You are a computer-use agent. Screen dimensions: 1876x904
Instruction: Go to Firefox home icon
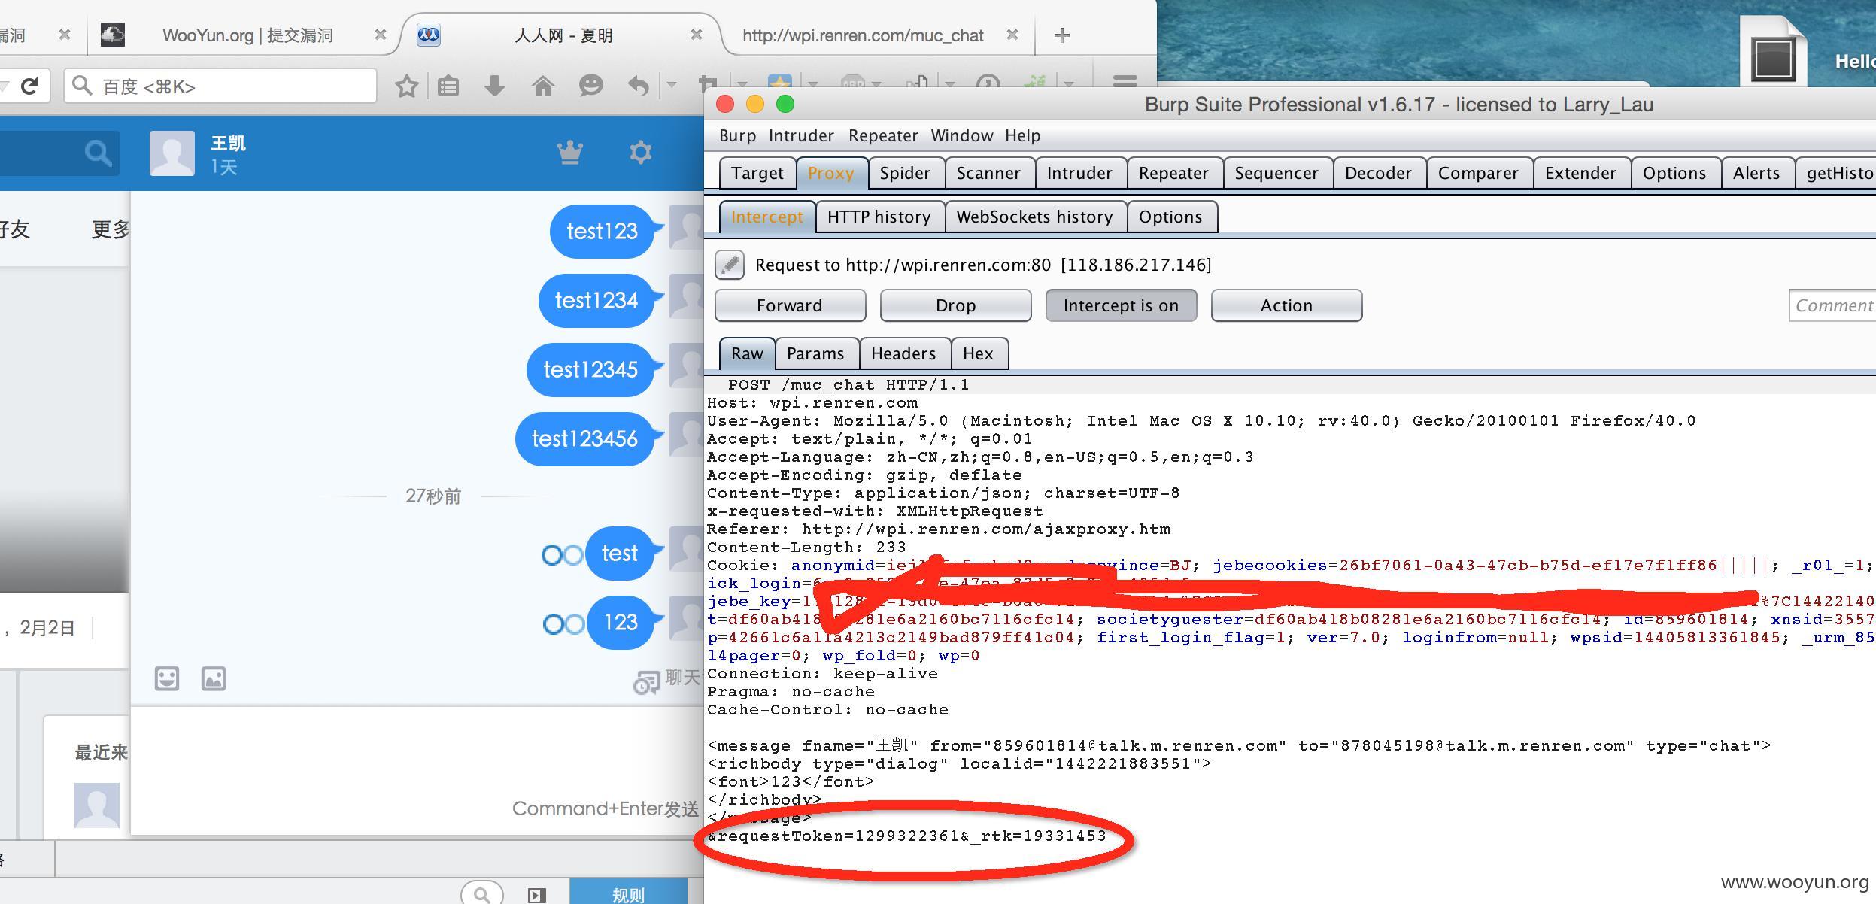(542, 86)
